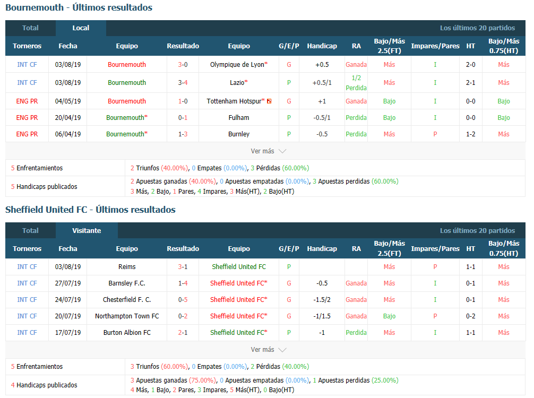Click HT score 1-2 in Burnley row
Image resolution: width=534 pixels, height=398 pixels.
471,134
